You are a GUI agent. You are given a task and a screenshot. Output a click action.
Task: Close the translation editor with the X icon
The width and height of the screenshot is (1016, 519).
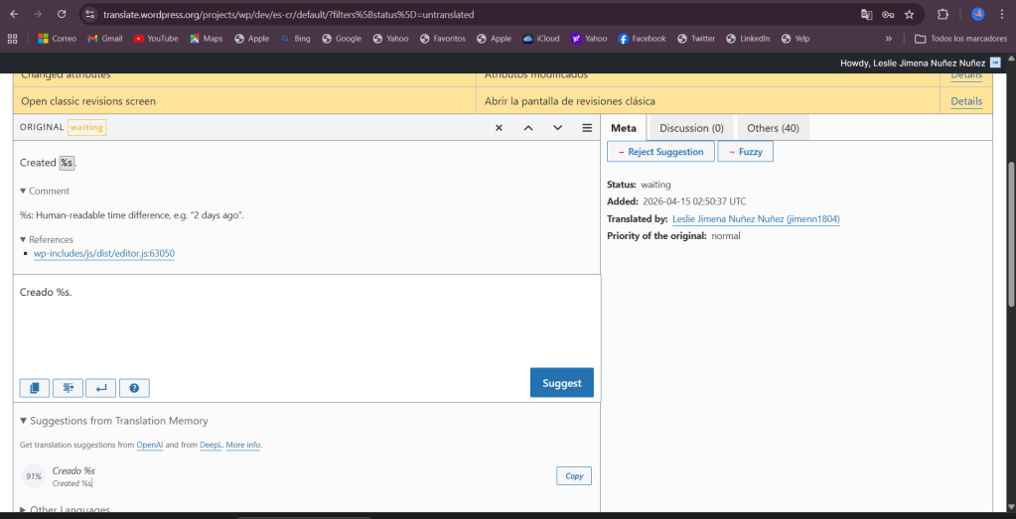[x=499, y=128]
